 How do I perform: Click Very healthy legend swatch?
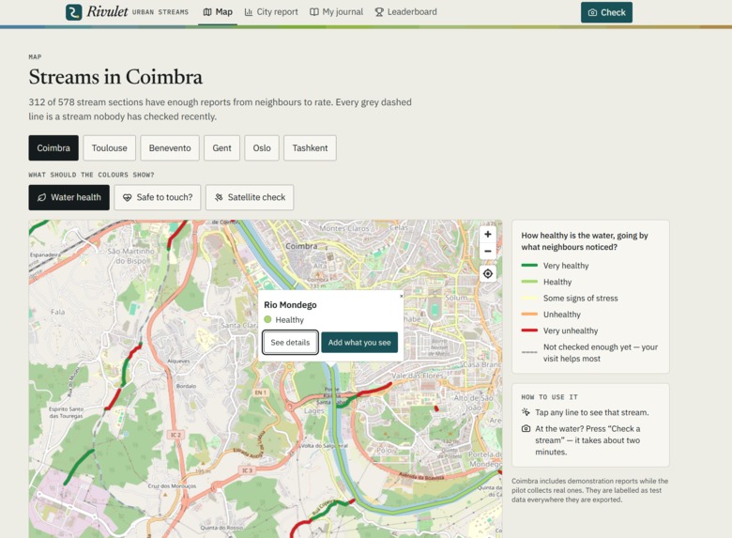[x=529, y=266]
